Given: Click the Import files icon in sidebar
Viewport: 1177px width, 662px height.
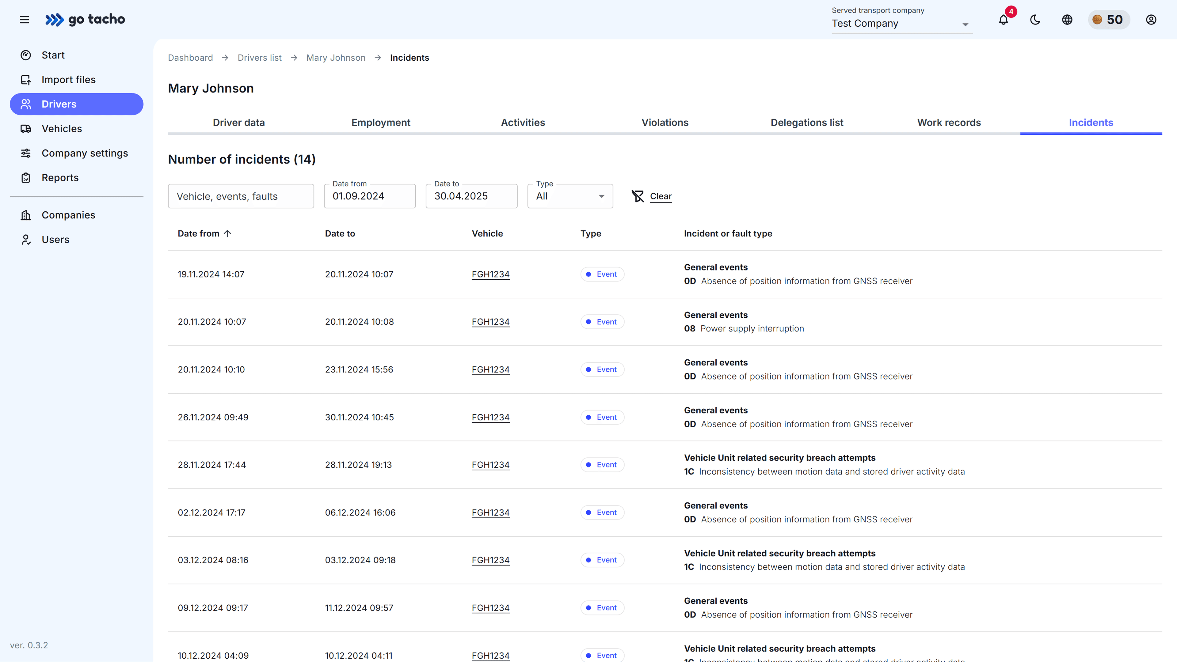Looking at the screenshot, I should 26,80.
